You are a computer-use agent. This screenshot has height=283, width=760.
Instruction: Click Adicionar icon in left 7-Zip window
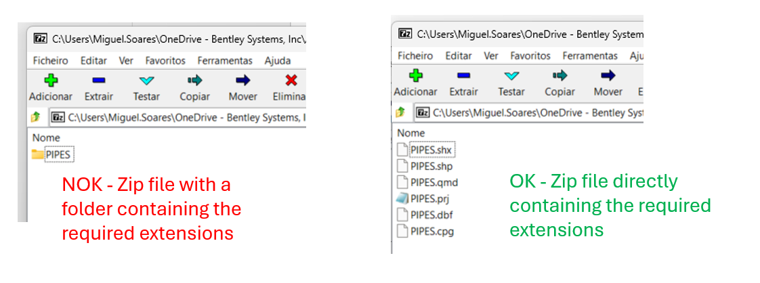pos(50,80)
